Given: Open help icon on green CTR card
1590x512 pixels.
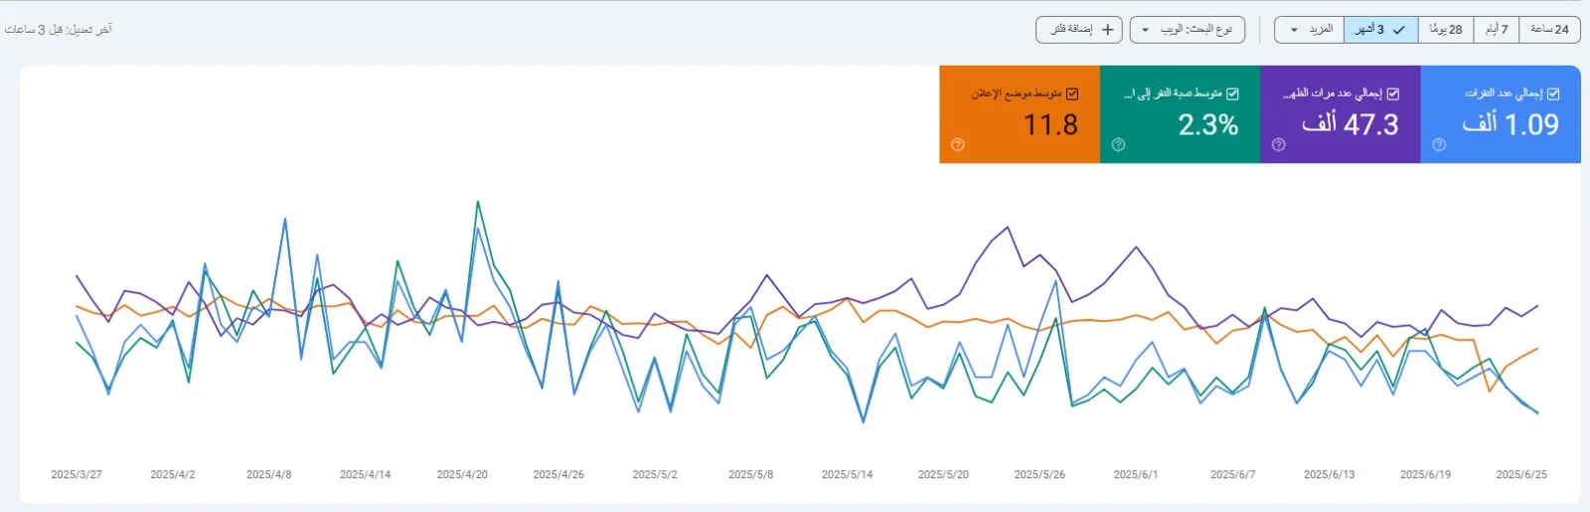Looking at the screenshot, I should (1118, 144).
